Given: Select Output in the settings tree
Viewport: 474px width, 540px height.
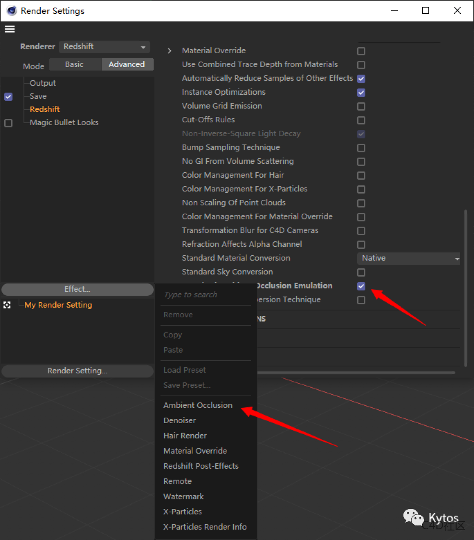Looking at the screenshot, I should pos(43,83).
